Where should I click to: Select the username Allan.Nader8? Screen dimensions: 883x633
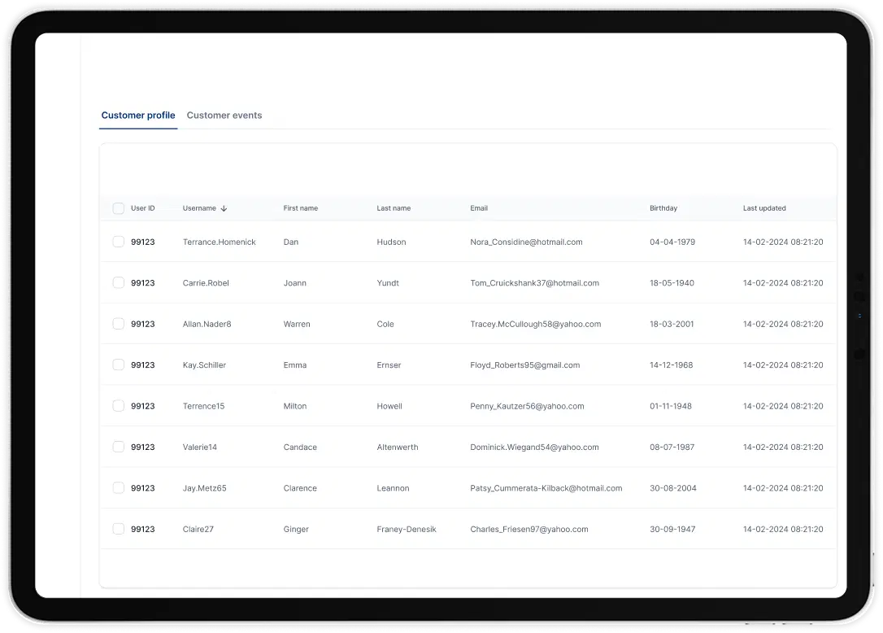coord(207,325)
